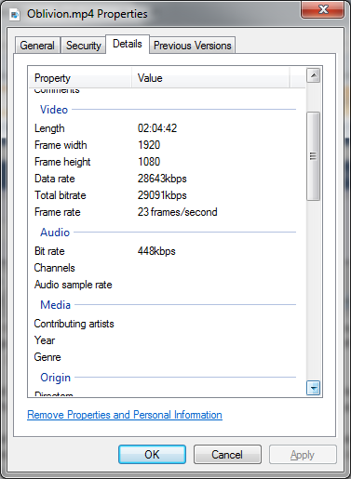
Task: Select the 02:04:42 length value
Action: coord(157,128)
